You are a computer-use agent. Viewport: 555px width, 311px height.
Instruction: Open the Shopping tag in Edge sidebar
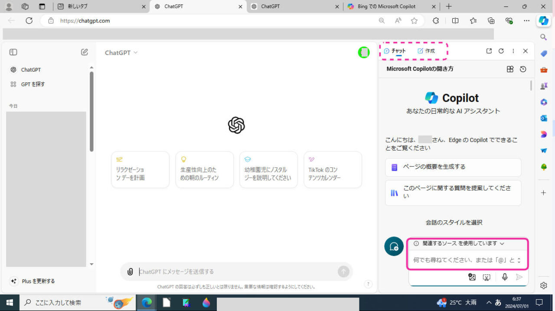(x=544, y=53)
